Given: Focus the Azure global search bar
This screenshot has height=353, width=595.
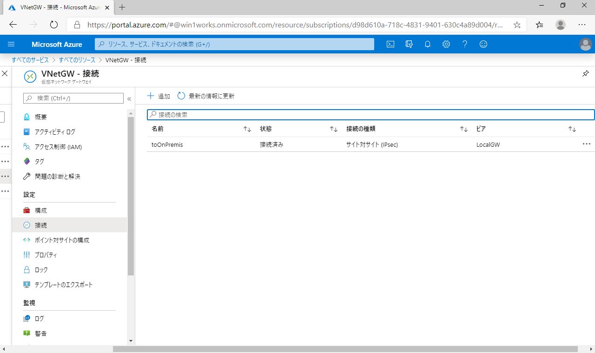Looking at the screenshot, I should [x=235, y=44].
